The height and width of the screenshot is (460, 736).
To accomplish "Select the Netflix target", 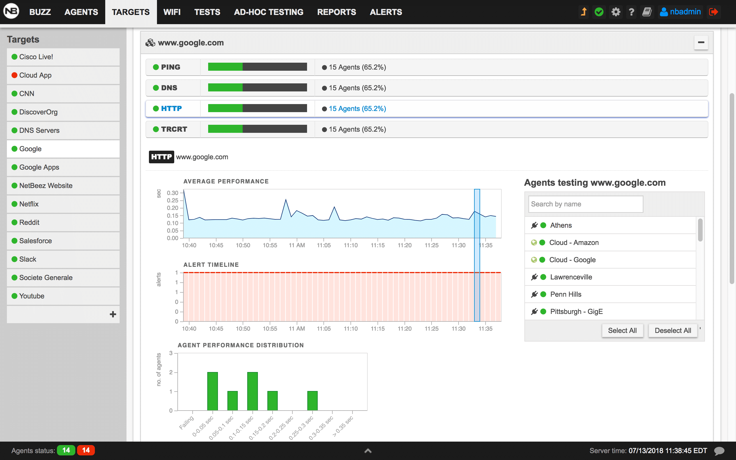I will (63, 204).
